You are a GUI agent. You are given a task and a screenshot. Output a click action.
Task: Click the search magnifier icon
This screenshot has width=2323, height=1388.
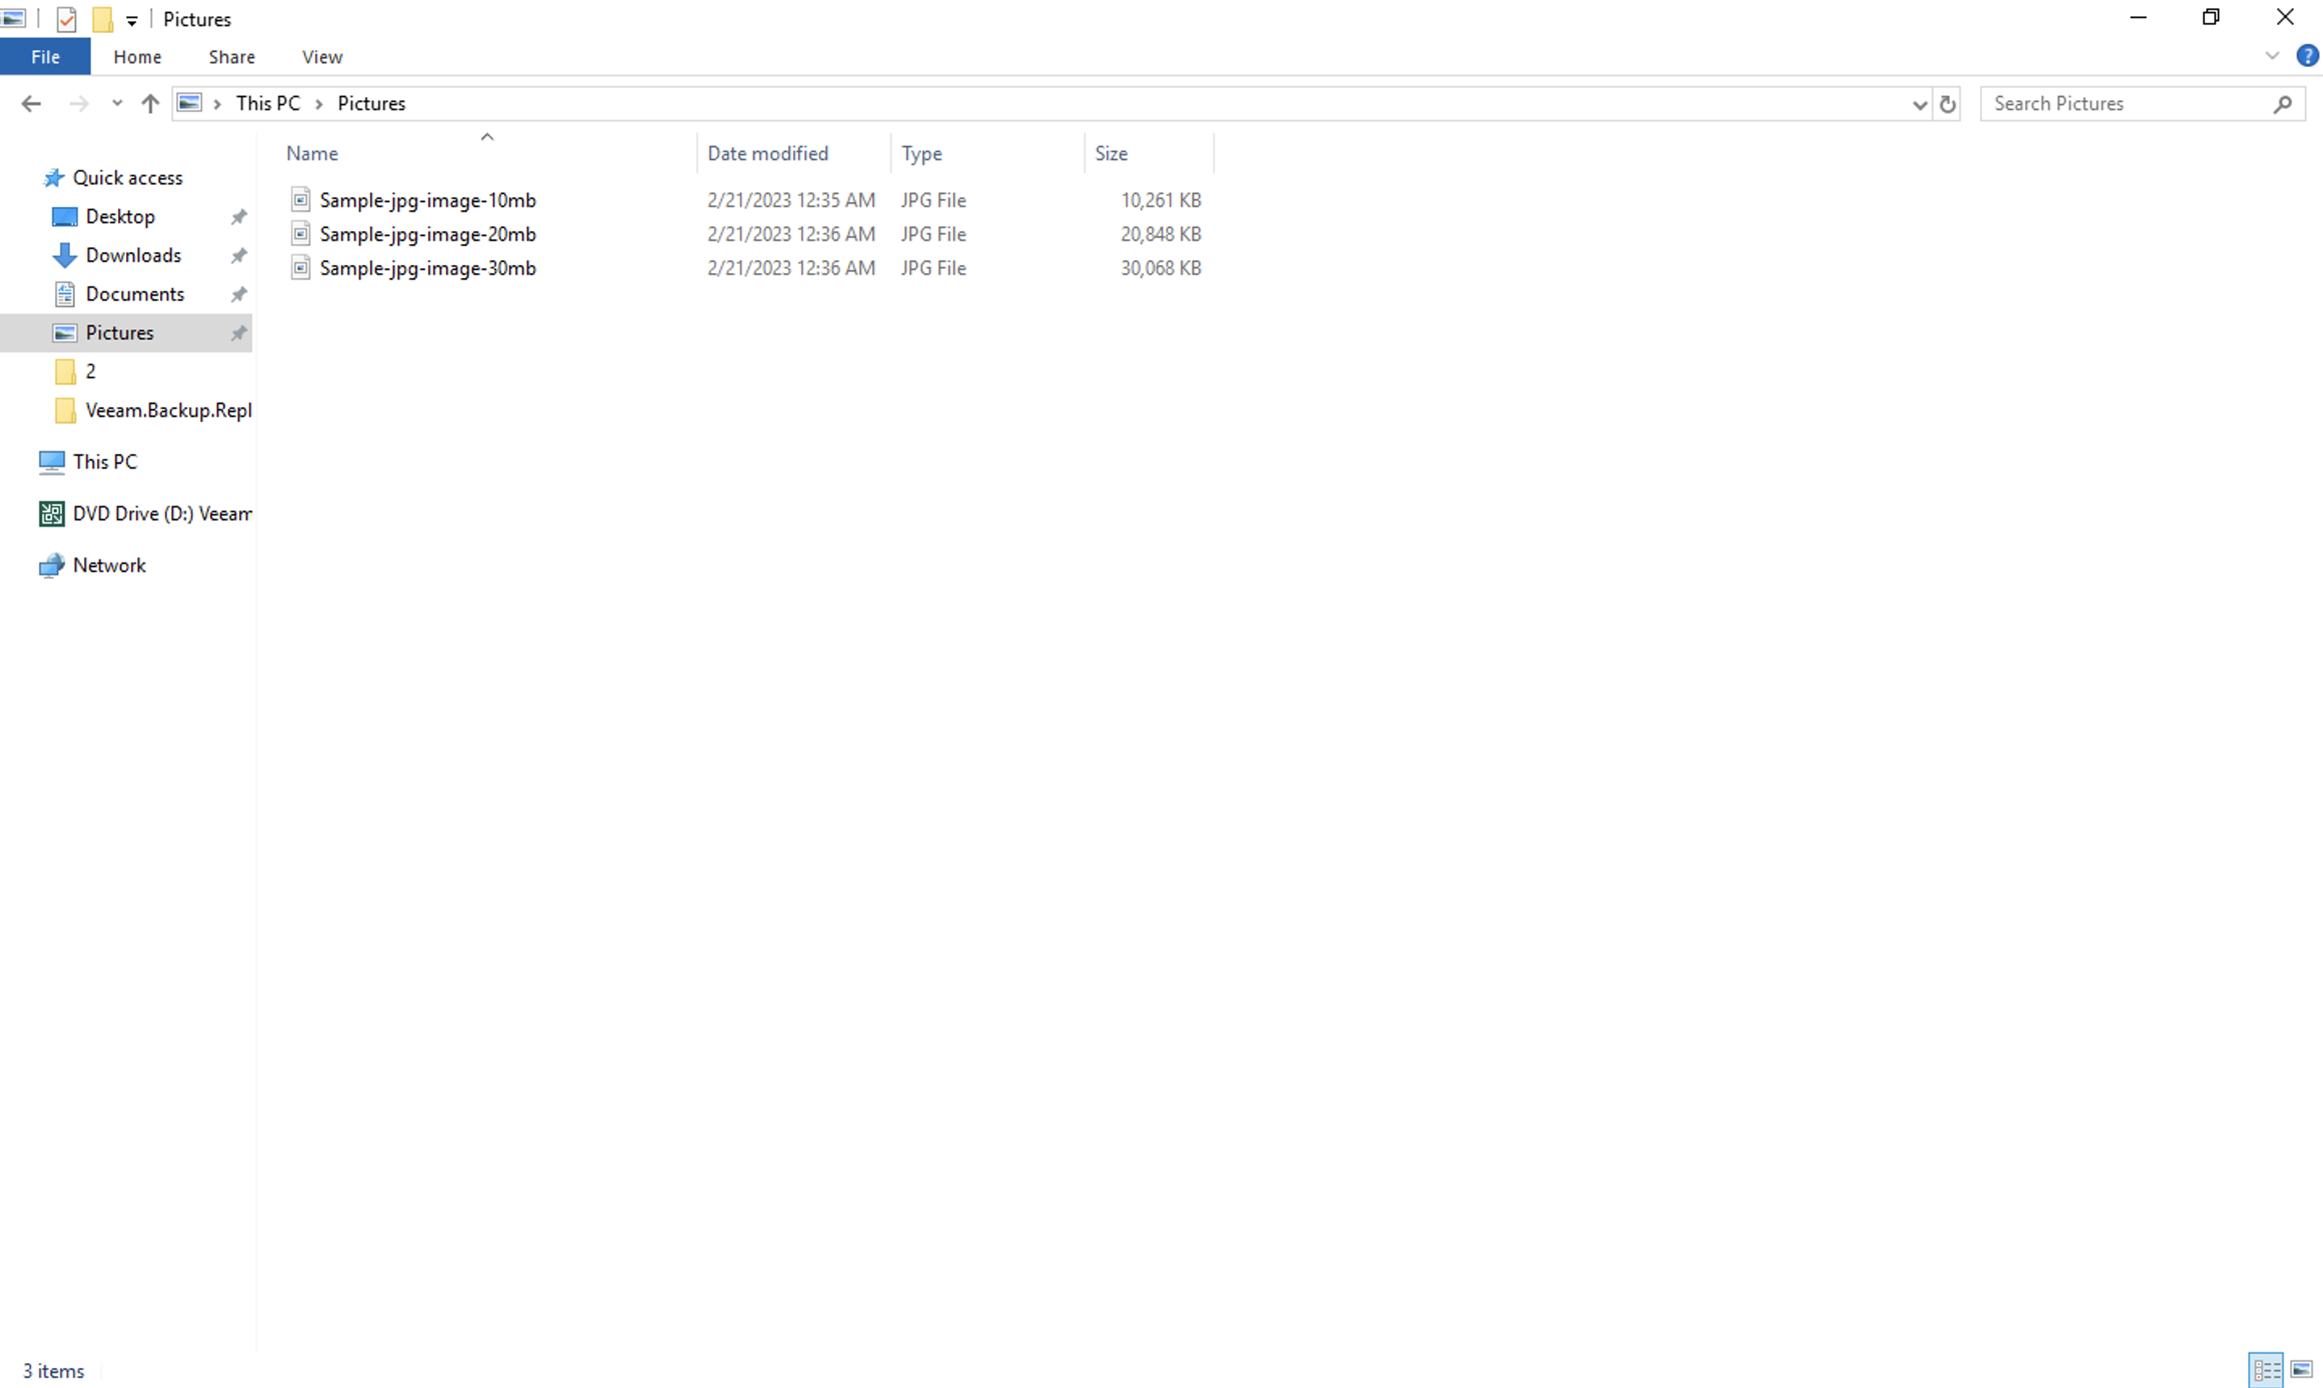point(2282,104)
